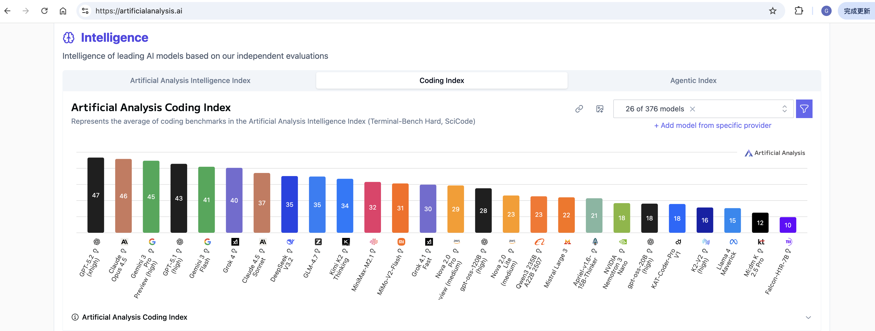Open the models selection dropdown arrows
Screen dimensions: 875x331
784,109
